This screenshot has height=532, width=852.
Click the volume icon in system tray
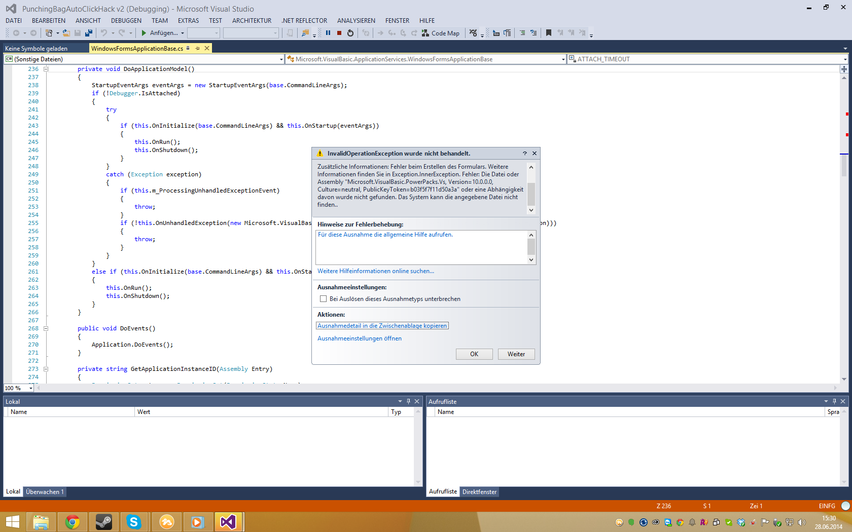click(x=801, y=522)
